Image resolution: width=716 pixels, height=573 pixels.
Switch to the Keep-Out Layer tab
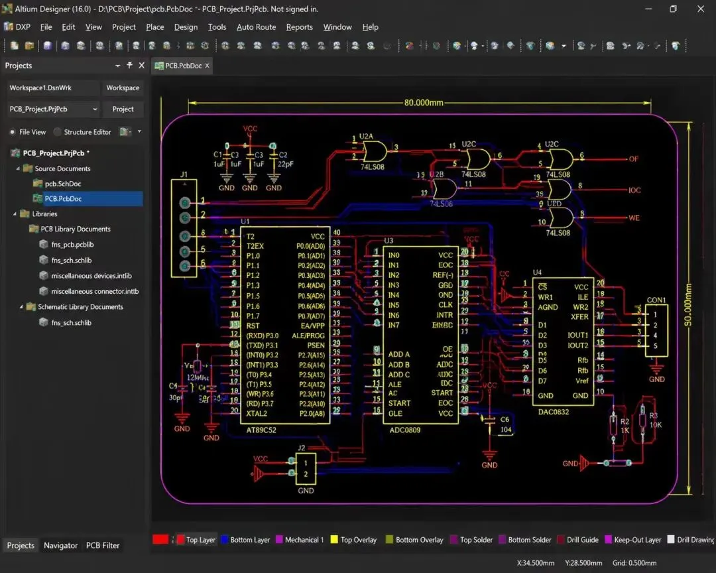[633, 540]
